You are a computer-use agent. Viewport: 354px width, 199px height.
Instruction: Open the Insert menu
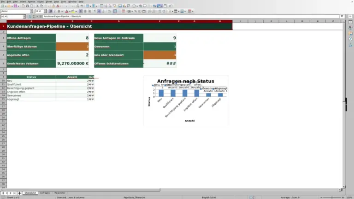pos(23,1)
